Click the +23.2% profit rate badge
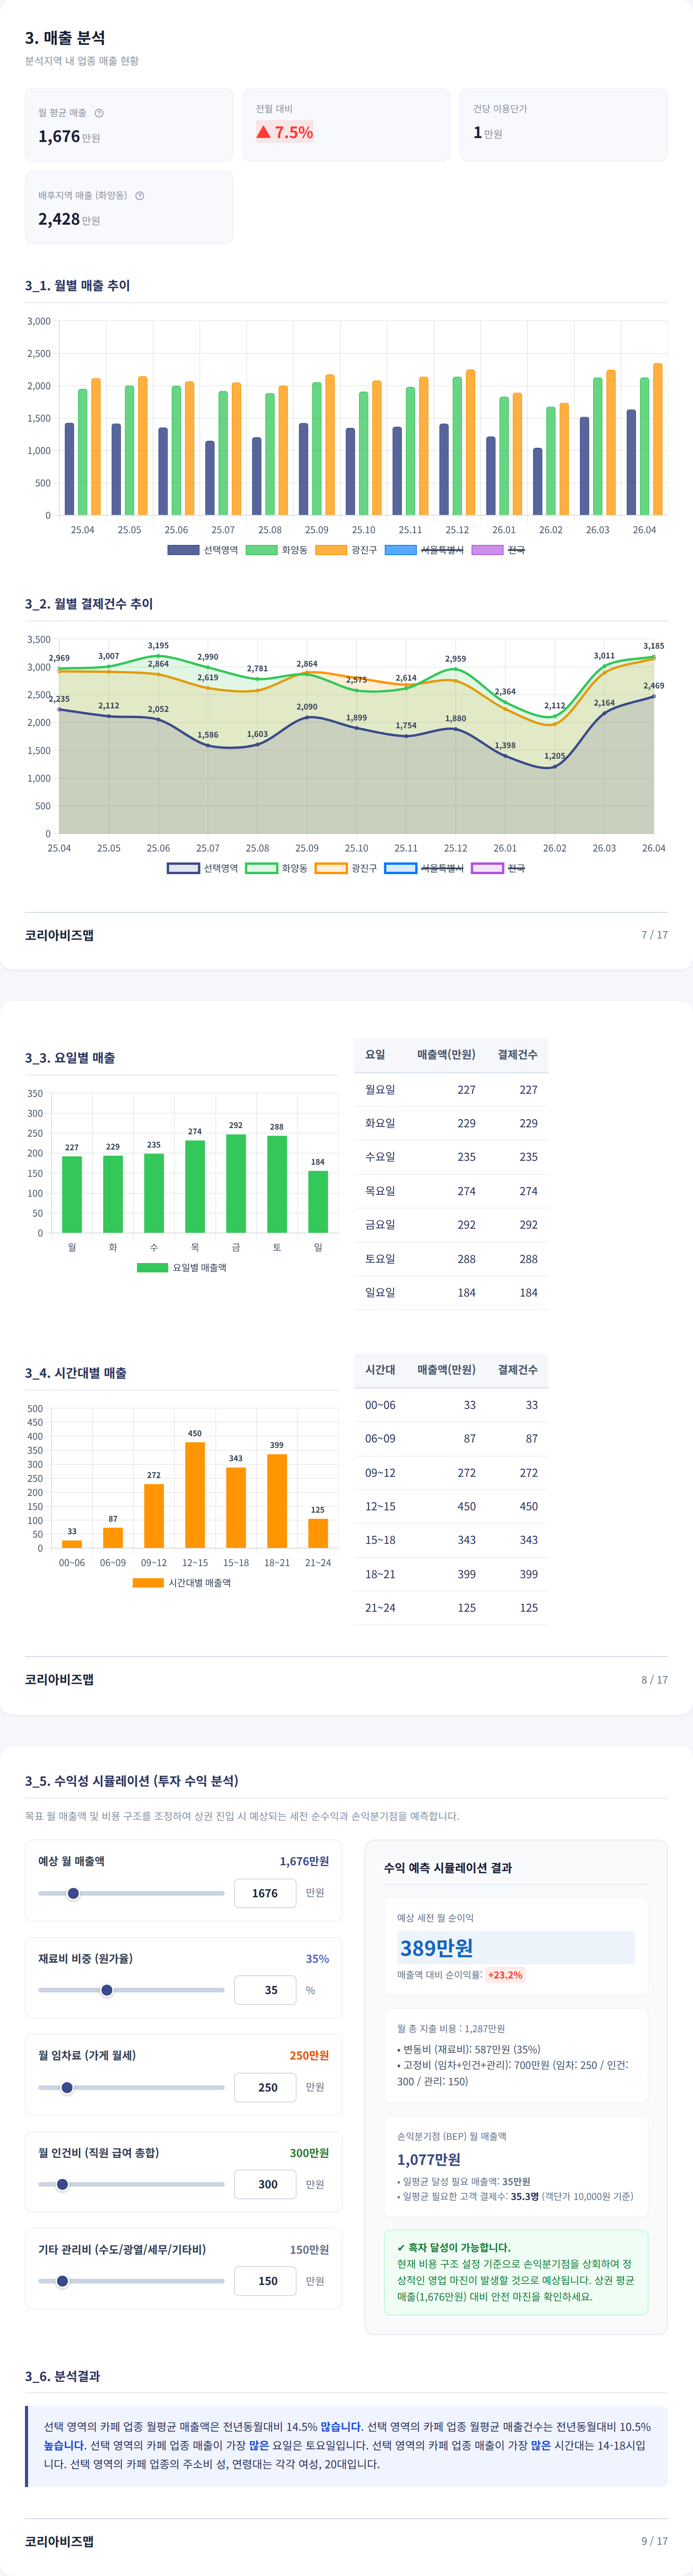This screenshot has height=2576, width=693. 505,1975
